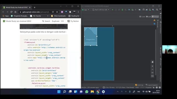This screenshot has width=177, height=99.
Task: Bookmark this page with the star icon
Action: [x=57, y=12]
